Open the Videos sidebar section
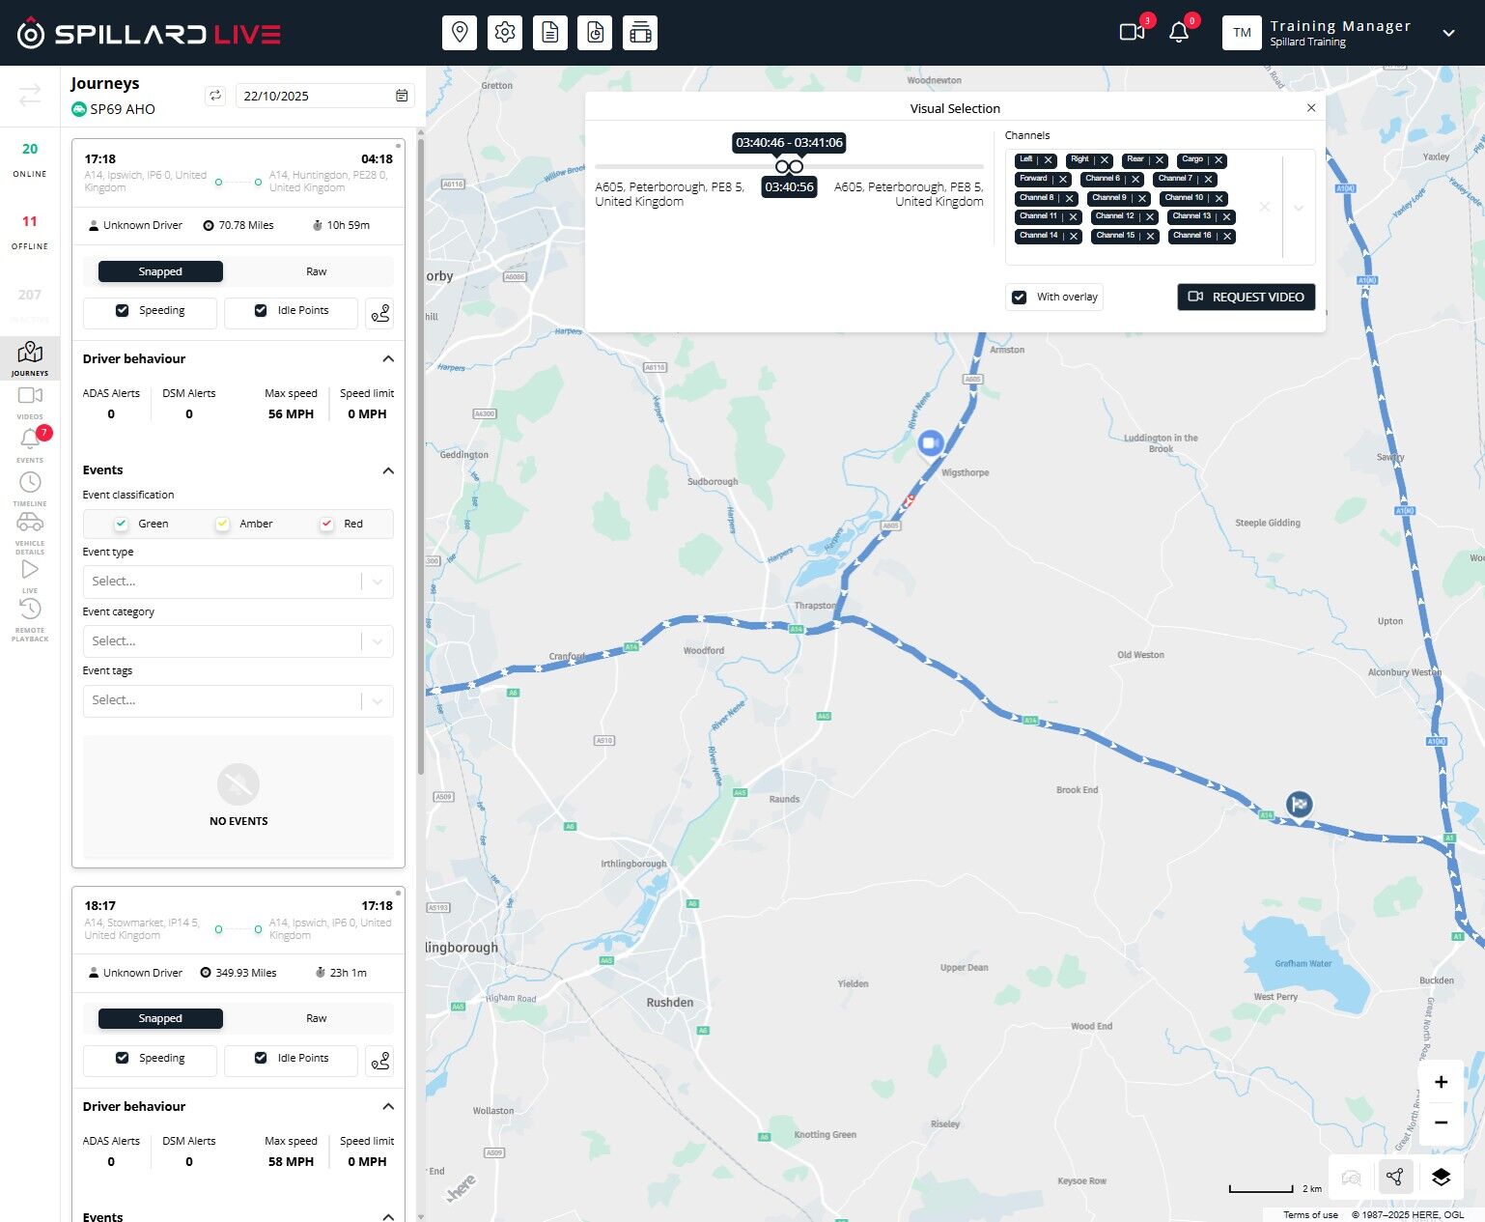Viewport: 1485px width, 1222px height. (30, 402)
